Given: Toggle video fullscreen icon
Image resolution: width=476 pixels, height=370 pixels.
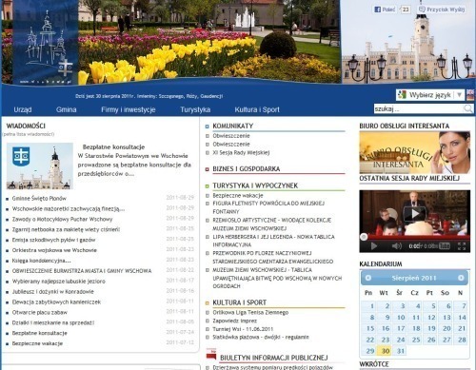Looking at the screenshot, I should pyautogui.click(x=462, y=246).
